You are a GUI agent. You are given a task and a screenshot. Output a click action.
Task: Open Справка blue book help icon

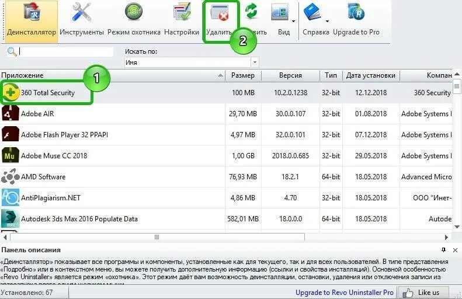click(312, 12)
